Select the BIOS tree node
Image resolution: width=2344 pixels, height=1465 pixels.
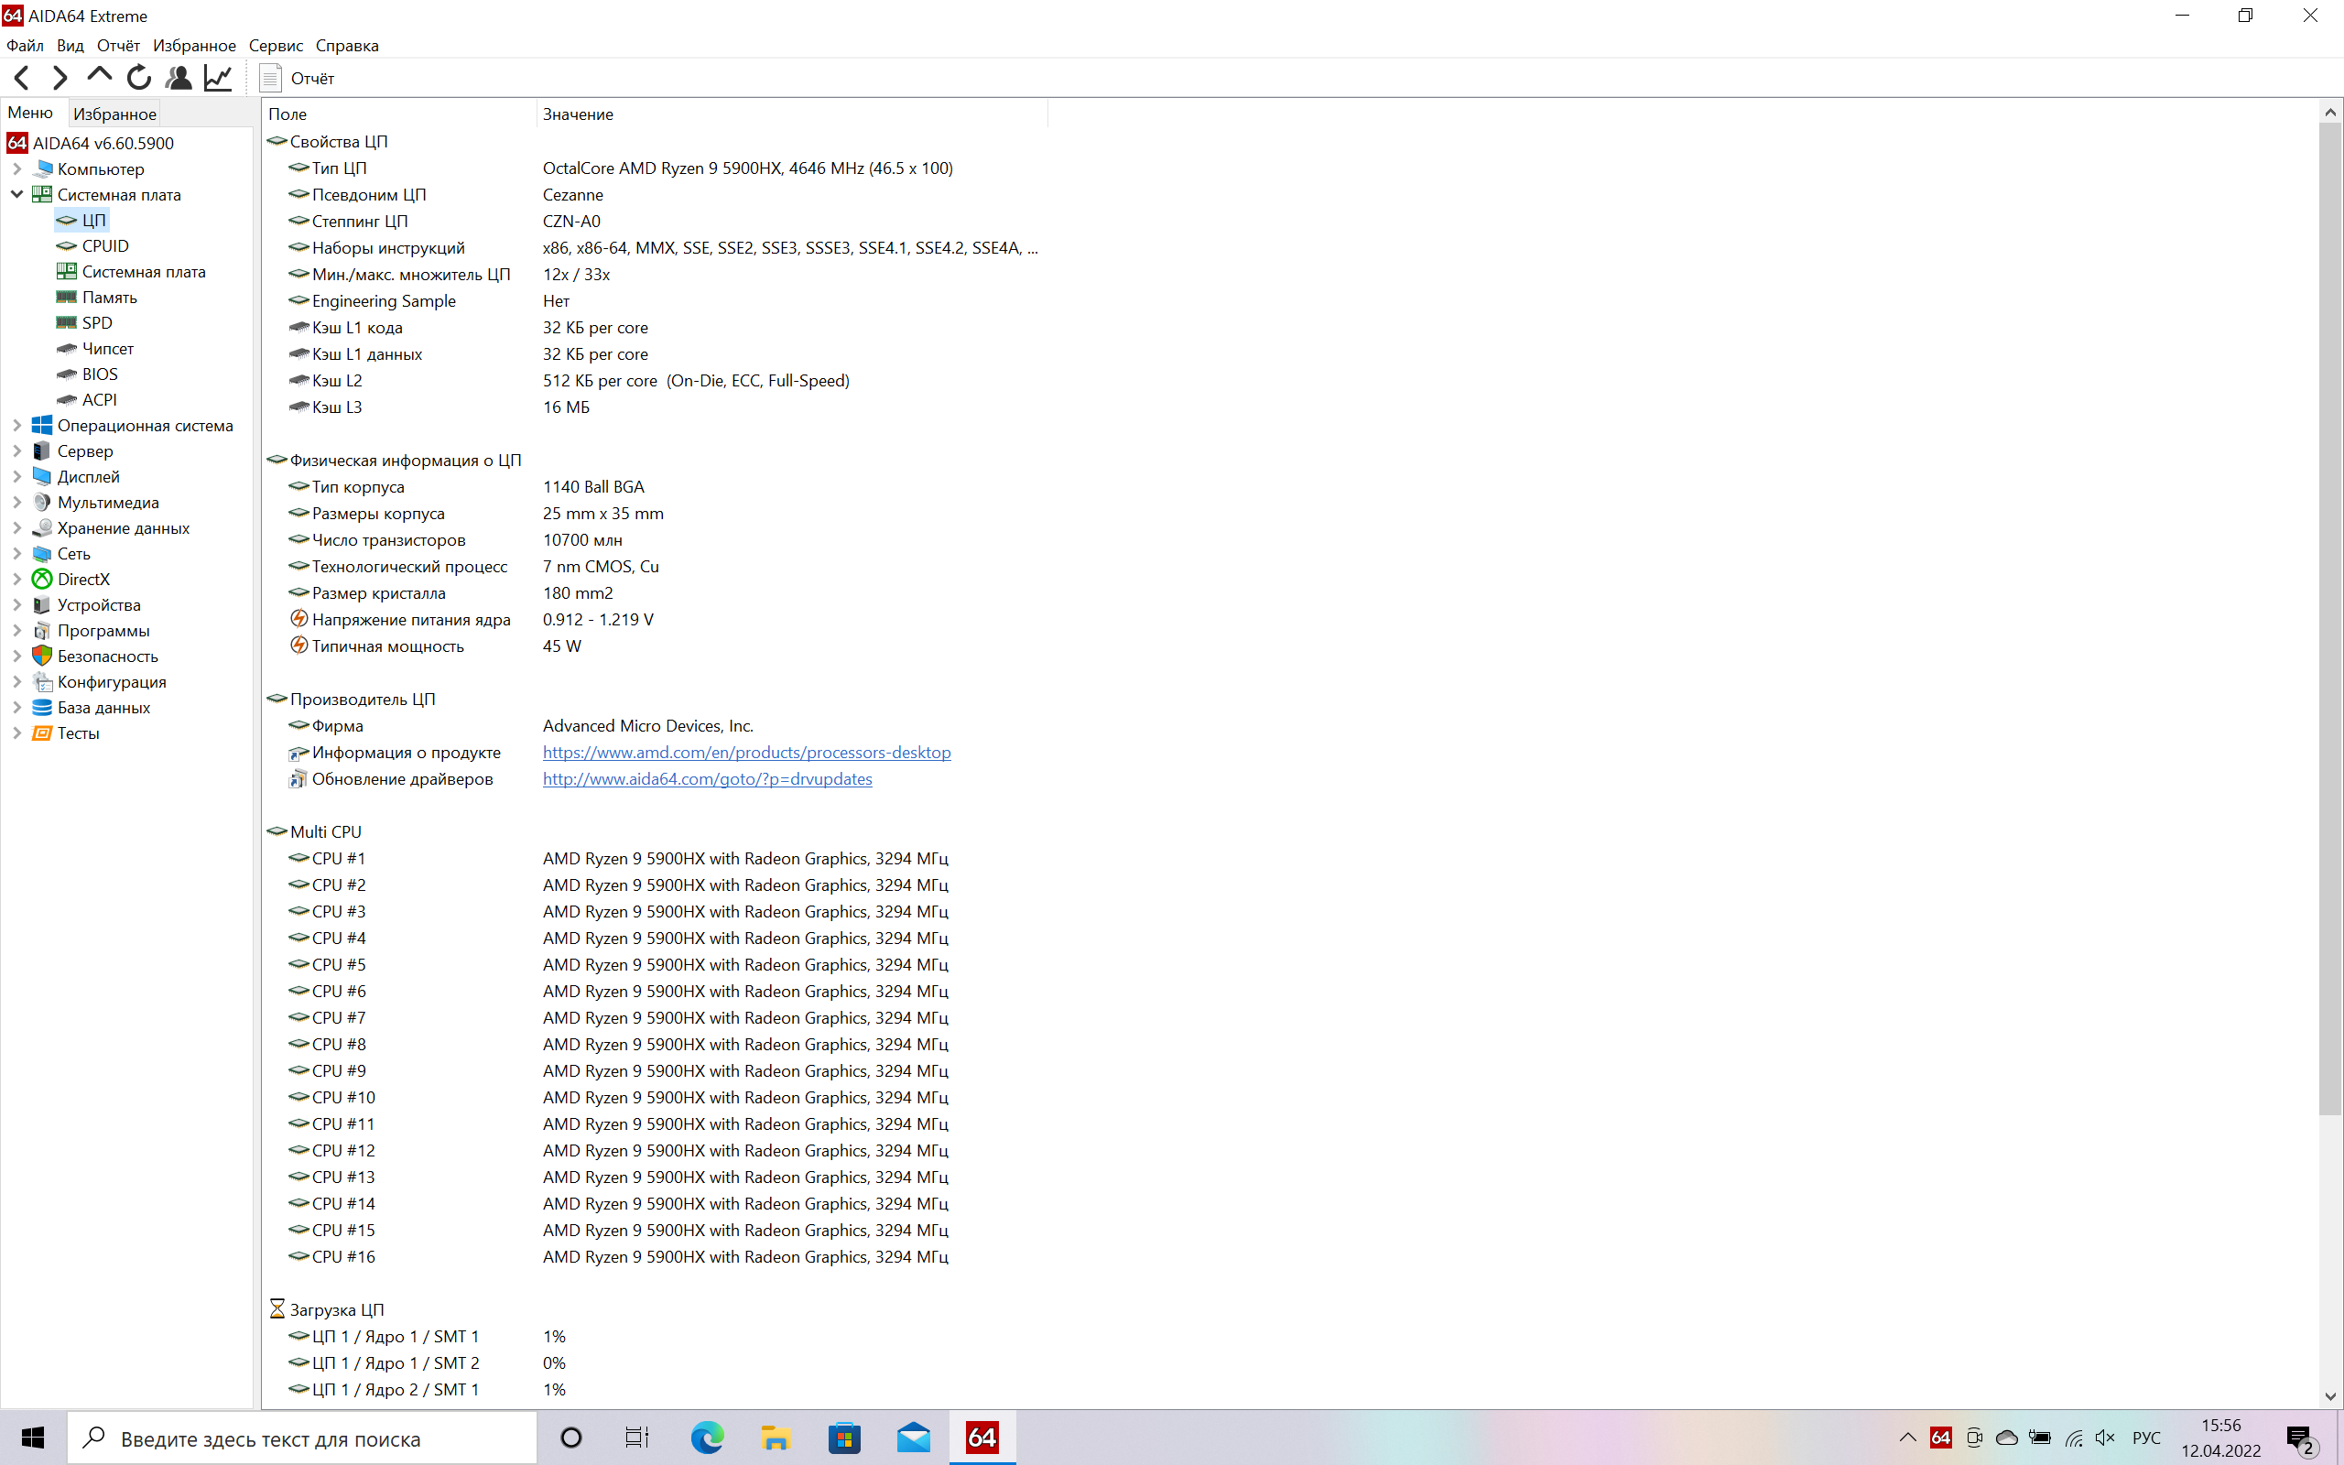[x=99, y=374]
